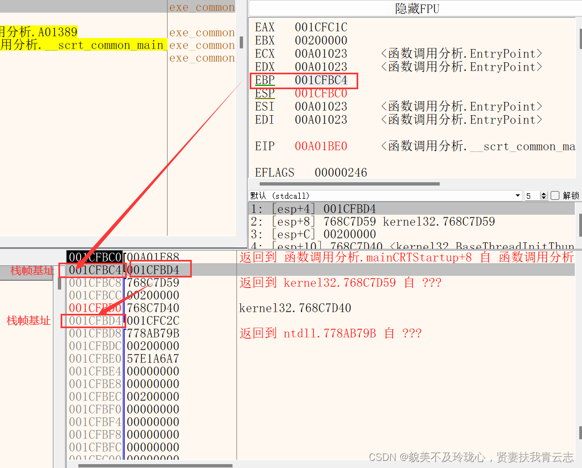Click the stepper down arrow beside value 5
Image resolution: width=582 pixels, height=468 pixels.
(x=544, y=198)
